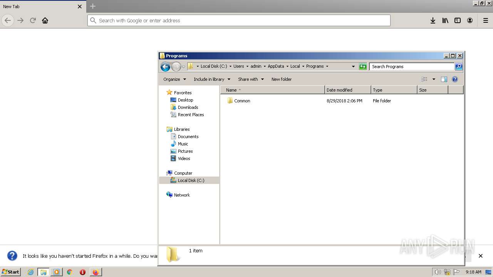The image size is (493, 277).
Task: Click into Search Programs field
Action: click(x=412, y=67)
